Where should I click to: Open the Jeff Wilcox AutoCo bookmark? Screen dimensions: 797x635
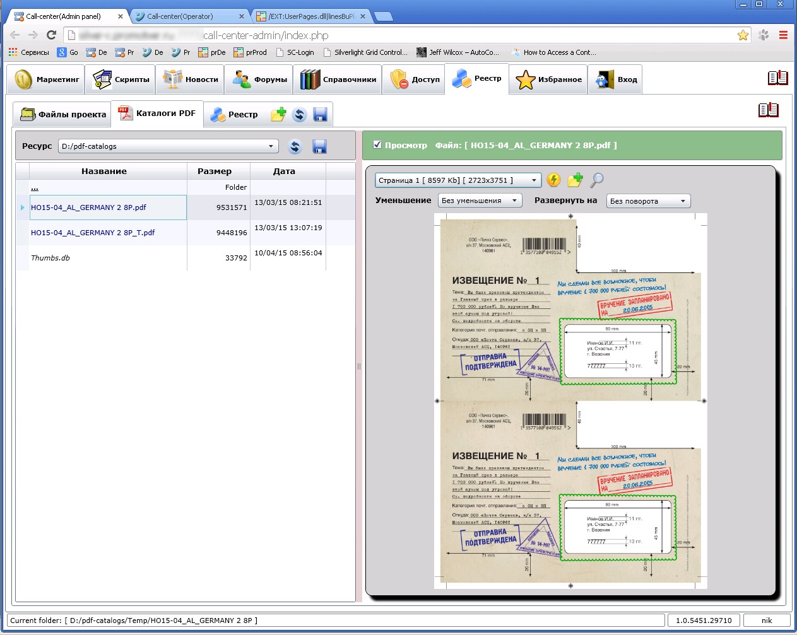(458, 52)
